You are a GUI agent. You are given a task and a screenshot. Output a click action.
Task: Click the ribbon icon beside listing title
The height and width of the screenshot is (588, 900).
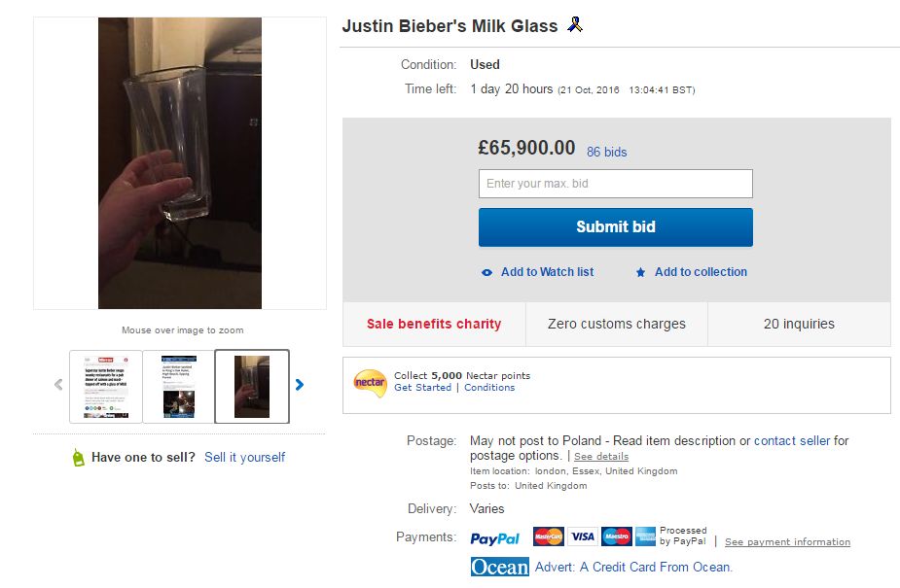[x=575, y=25]
